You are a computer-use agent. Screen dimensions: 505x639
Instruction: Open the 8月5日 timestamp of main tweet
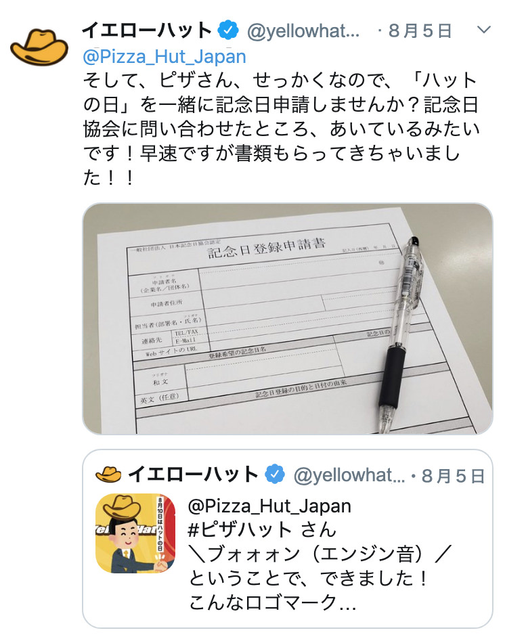coord(420,30)
